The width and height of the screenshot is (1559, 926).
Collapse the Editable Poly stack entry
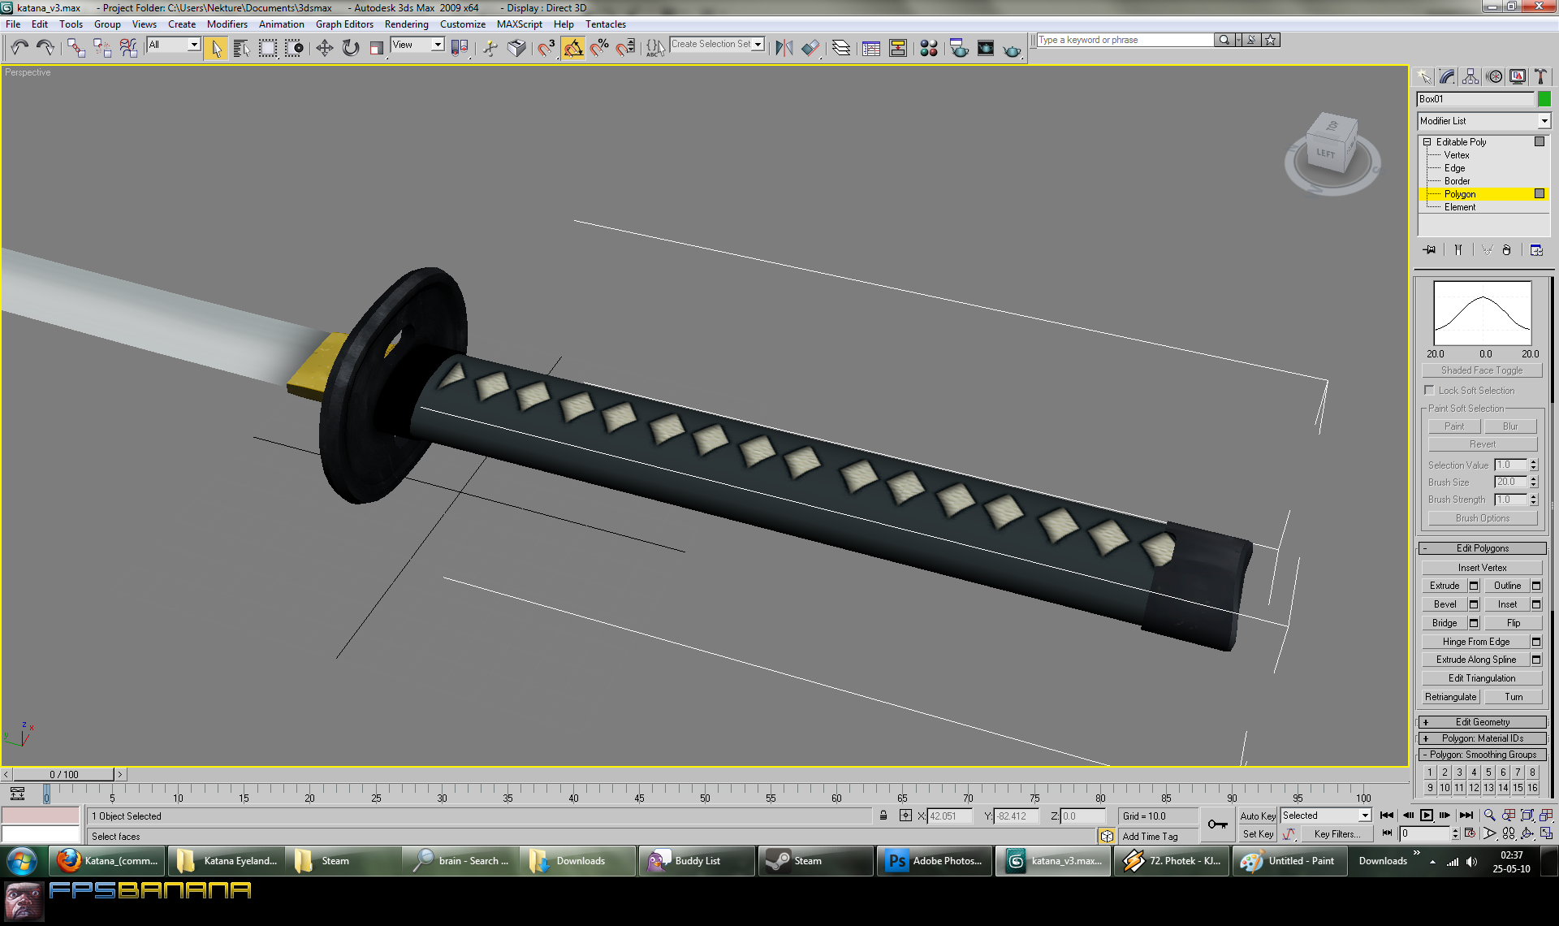[1427, 141]
